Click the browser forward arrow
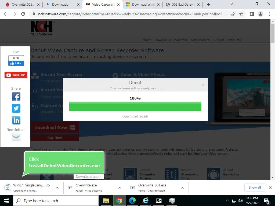The width and height of the screenshot is (275, 206). (x=15, y=14)
